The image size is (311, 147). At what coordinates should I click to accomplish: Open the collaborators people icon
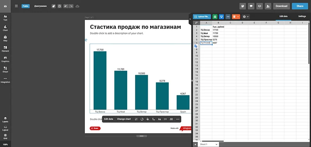(x=268, y=6)
